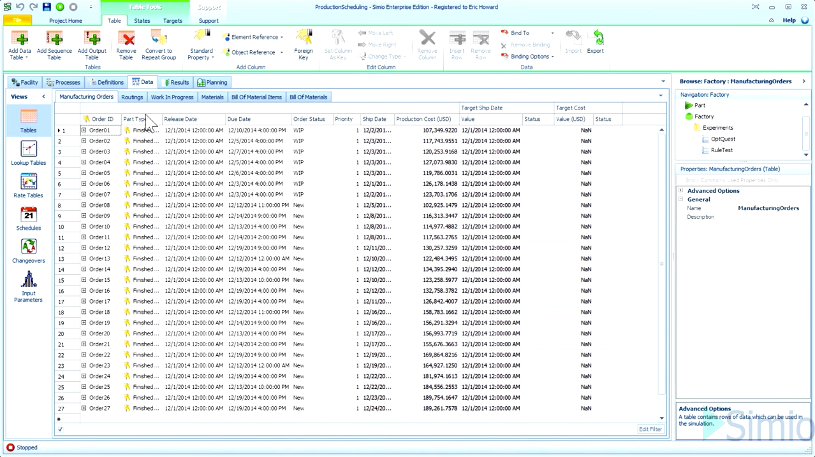Sort by the Due Date column header
Image resolution: width=815 pixels, height=457 pixels.
258,119
